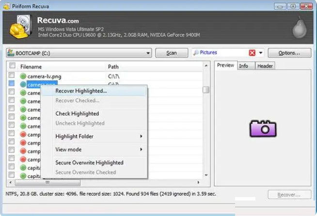Choose Recover Highlighted... from the context menu
This screenshot has height=216, width=317.
pos(95,91)
